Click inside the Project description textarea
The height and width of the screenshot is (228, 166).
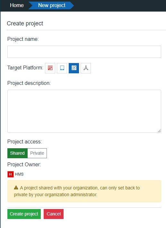(84, 111)
